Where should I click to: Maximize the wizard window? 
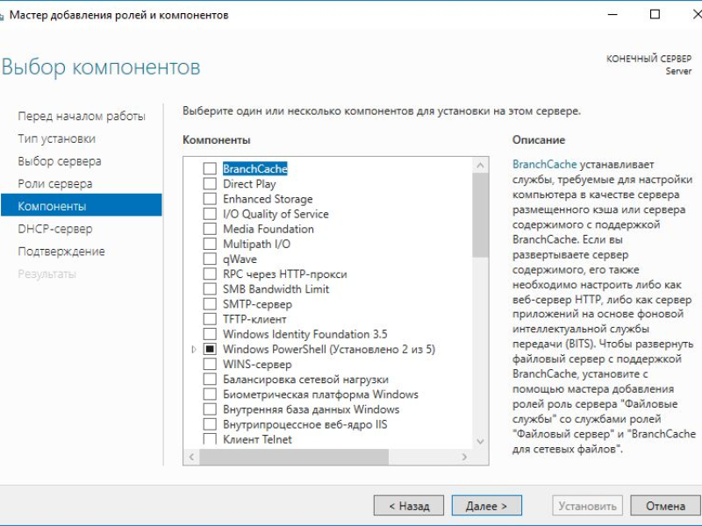coord(655,14)
